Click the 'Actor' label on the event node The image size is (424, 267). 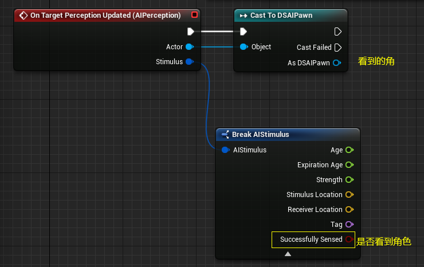click(x=174, y=47)
